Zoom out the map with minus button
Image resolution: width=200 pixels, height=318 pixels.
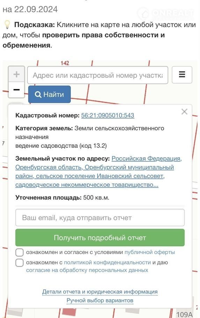[x=16, y=90]
